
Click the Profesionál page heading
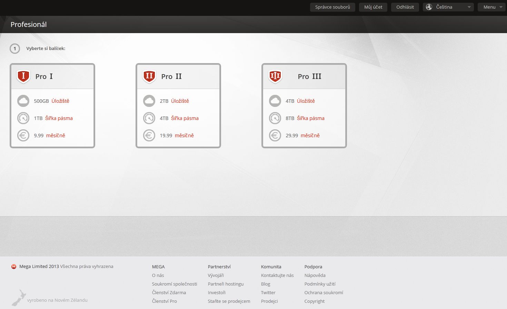[x=29, y=24]
